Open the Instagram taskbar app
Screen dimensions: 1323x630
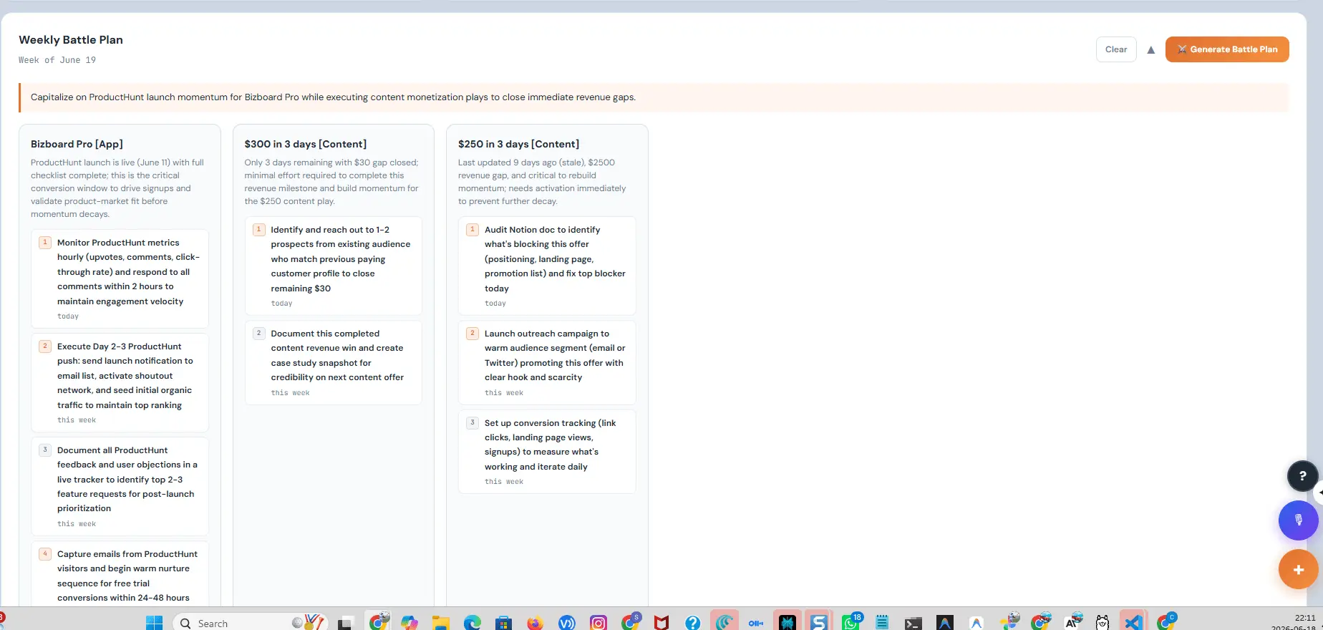point(598,623)
